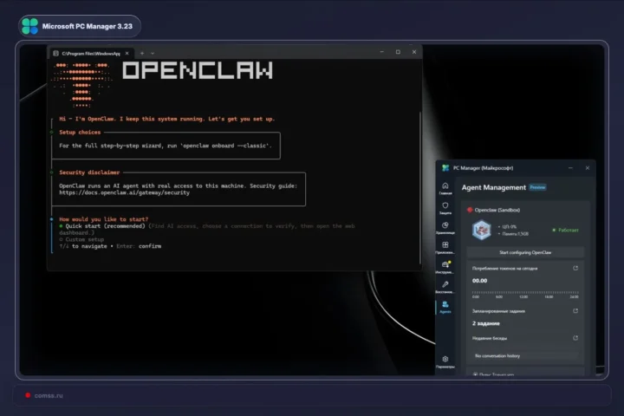Screen dimensions: 624x416
Task: Open the Восстановление repair section
Action: [x=445, y=287]
